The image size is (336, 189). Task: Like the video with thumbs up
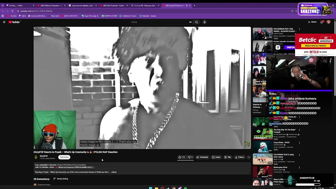(182, 157)
